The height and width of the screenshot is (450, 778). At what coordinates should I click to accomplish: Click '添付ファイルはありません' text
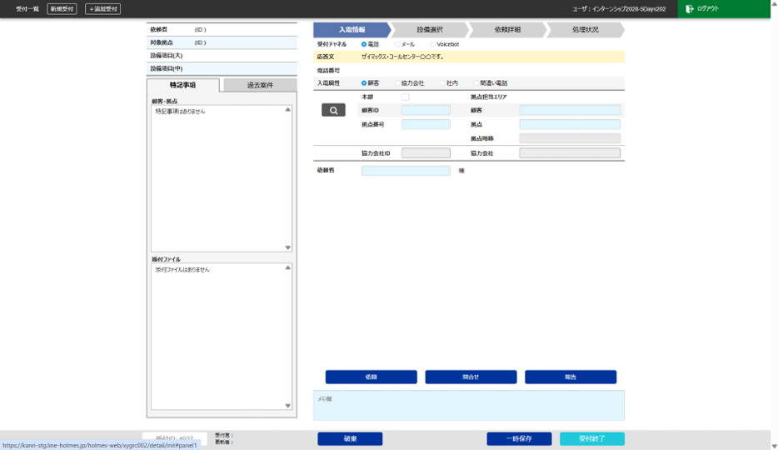pyautogui.click(x=182, y=270)
